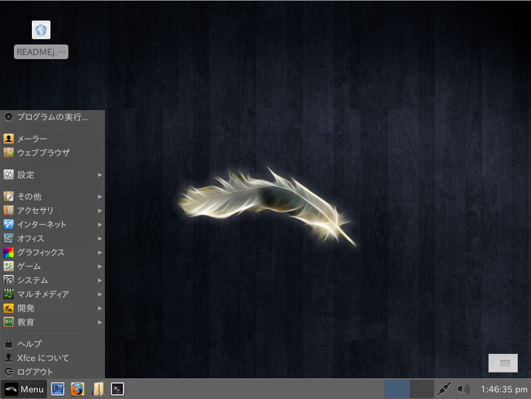The image size is (531, 399).
Task: Click the volume speaker tray icon
Action: (463, 389)
